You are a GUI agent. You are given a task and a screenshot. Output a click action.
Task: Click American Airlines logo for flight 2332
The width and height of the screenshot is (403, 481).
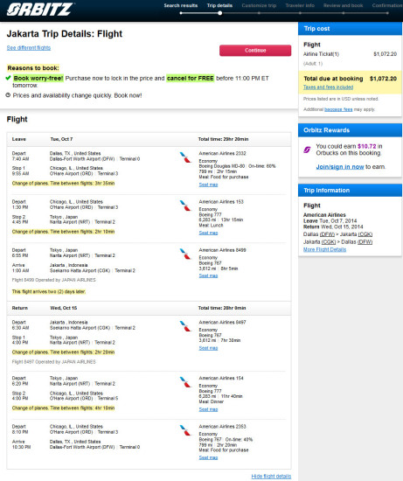[x=185, y=157]
